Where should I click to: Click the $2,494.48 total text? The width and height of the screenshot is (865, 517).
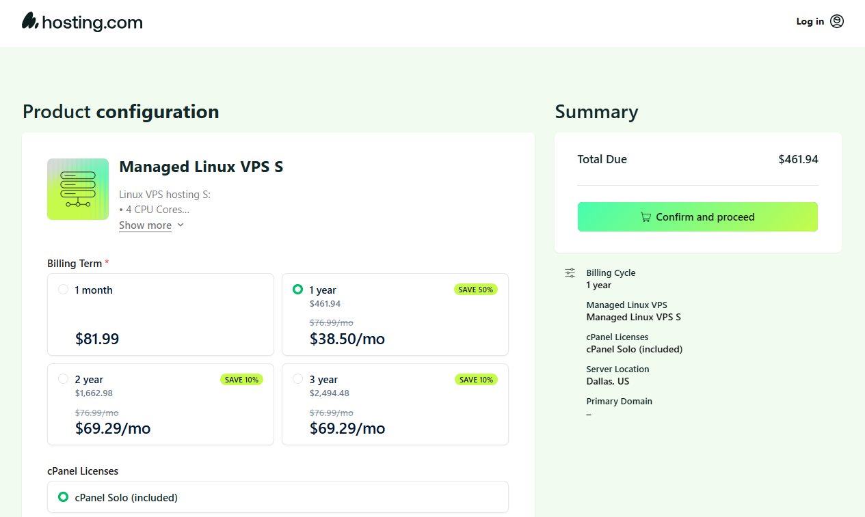pyautogui.click(x=329, y=393)
